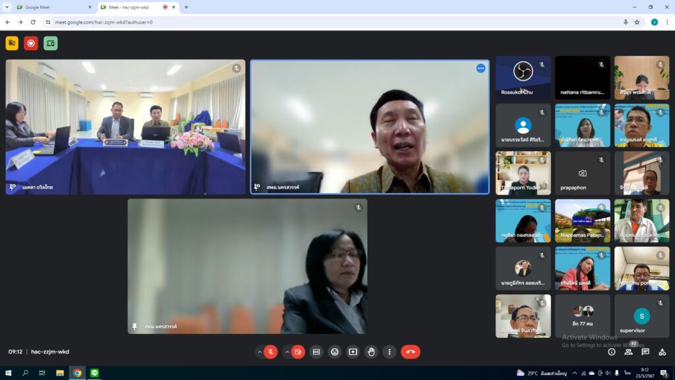Screen dimensions: 675x380
Task: Unmute the microphone
Action: click(x=271, y=352)
